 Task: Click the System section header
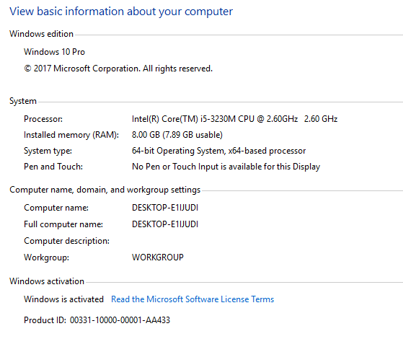23,101
